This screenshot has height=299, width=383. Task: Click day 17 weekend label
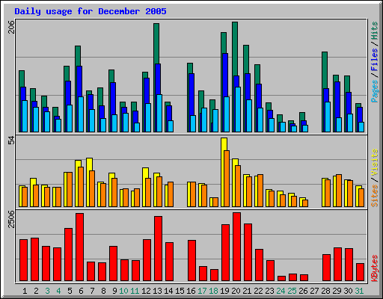202,291
